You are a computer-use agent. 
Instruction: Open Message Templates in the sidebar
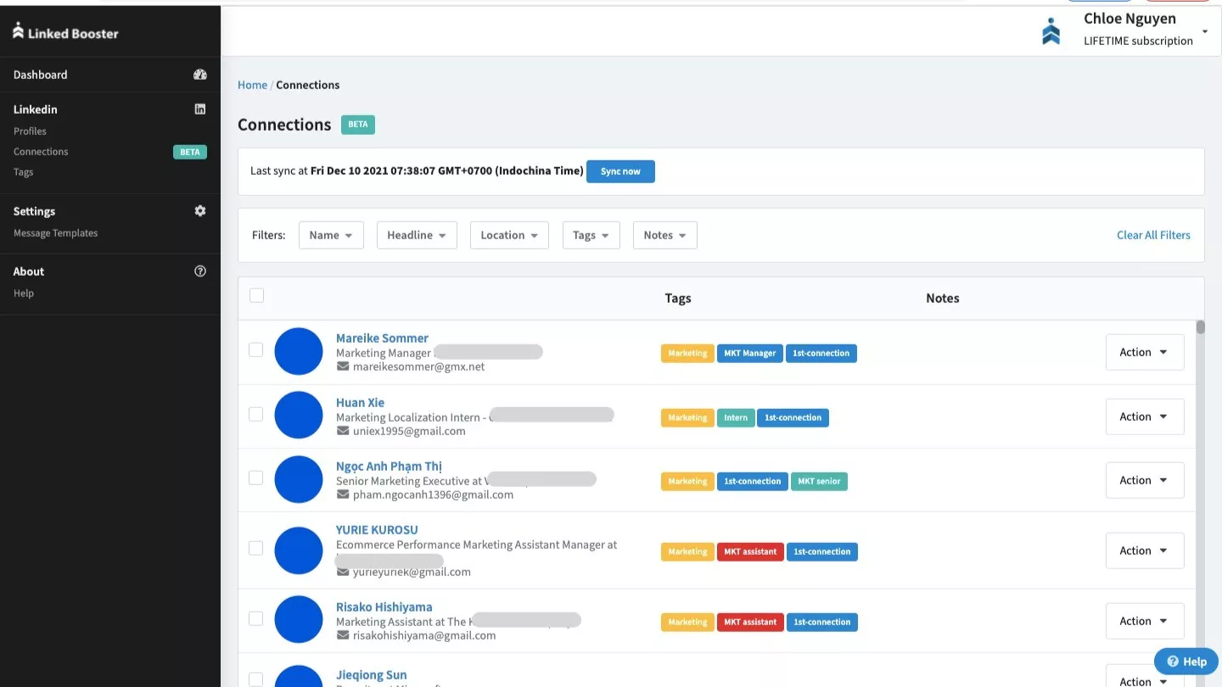[55, 233]
